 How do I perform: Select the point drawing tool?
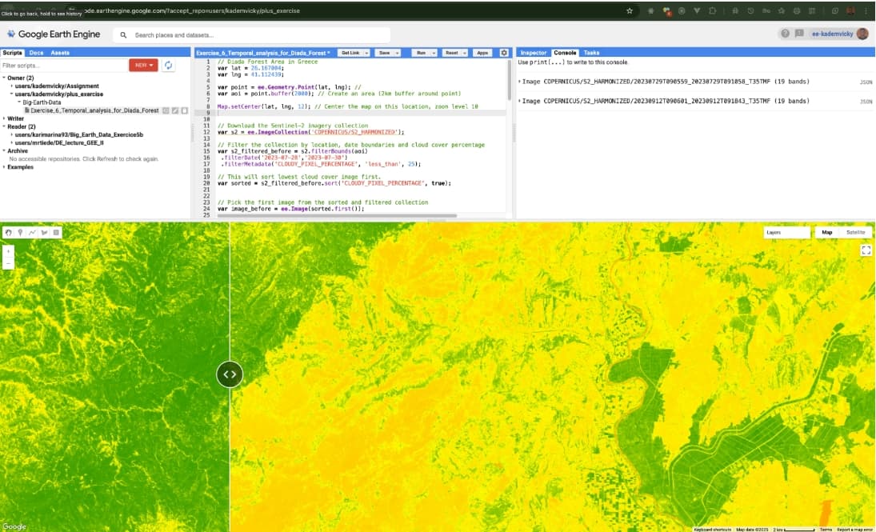pyautogui.click(x=20, y=232)
